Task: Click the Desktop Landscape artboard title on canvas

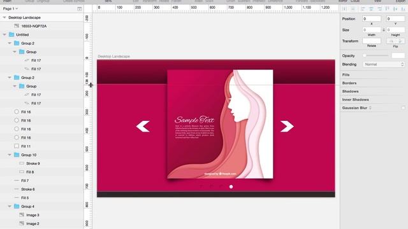Action: [113, 57]
